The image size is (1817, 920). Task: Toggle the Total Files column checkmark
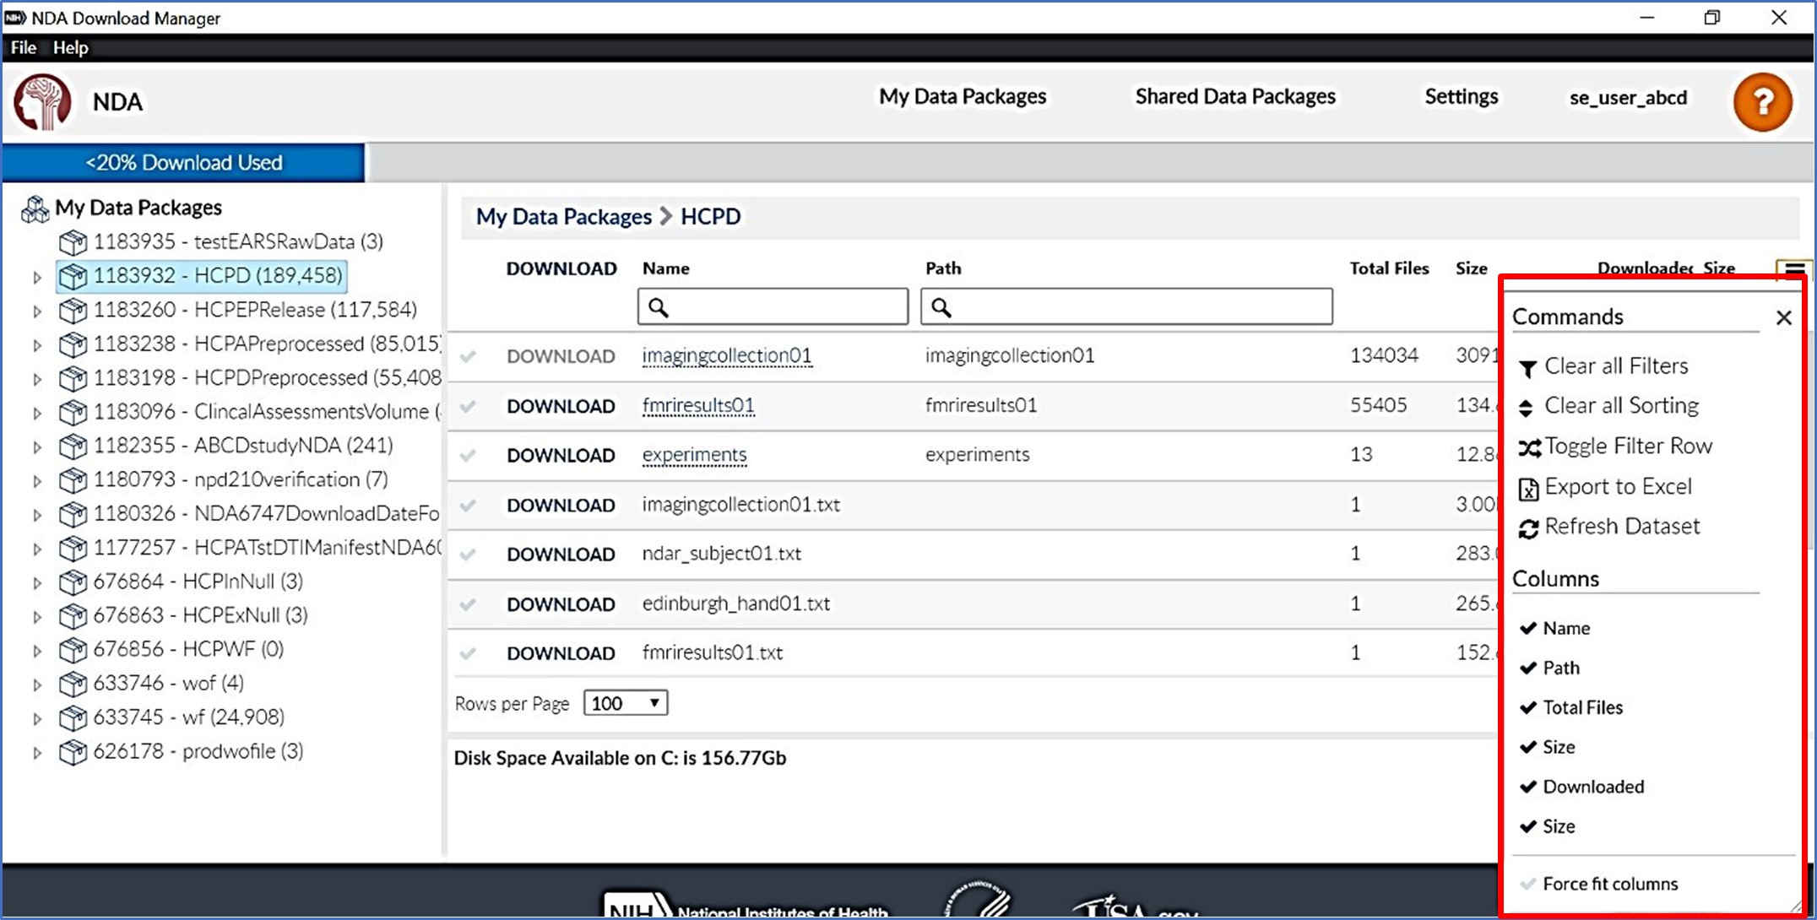coord(1527,707)
